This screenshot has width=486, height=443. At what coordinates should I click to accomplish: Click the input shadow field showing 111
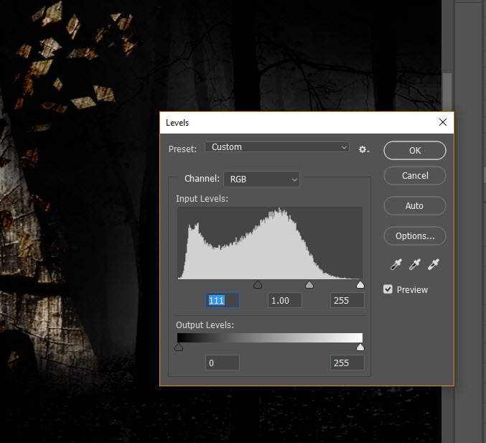coord(223,300)
